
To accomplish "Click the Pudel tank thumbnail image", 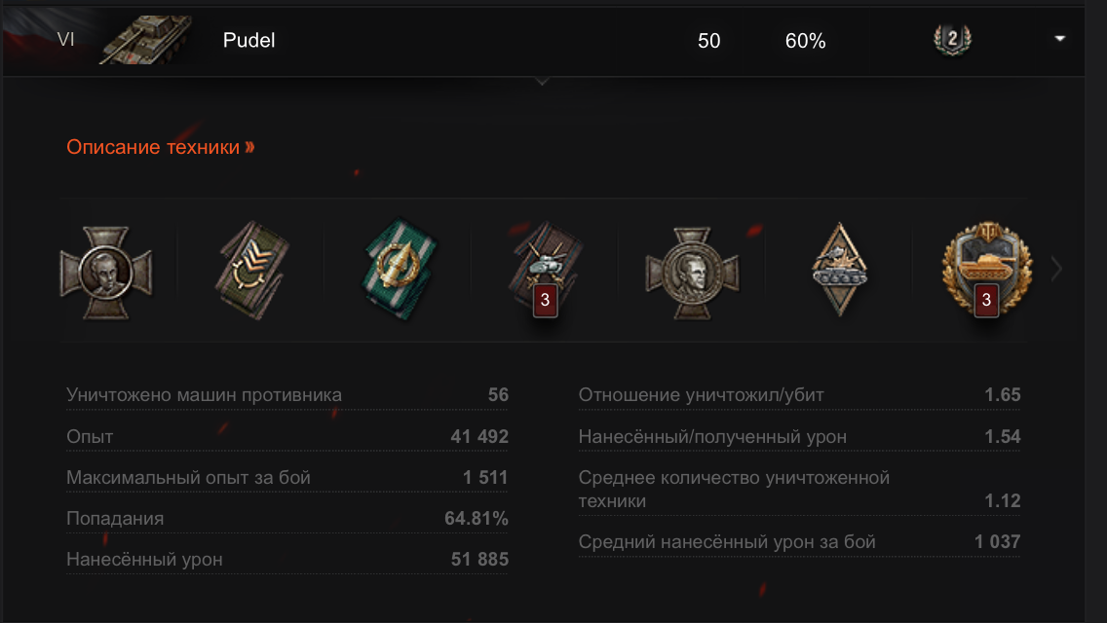I will [143, 41].
